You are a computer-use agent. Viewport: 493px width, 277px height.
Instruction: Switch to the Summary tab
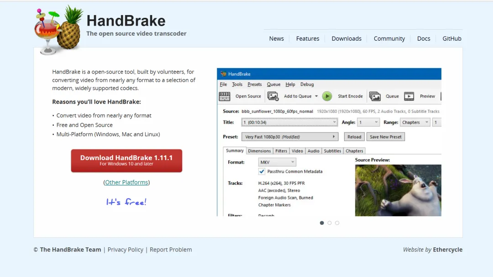click(235, 151)
